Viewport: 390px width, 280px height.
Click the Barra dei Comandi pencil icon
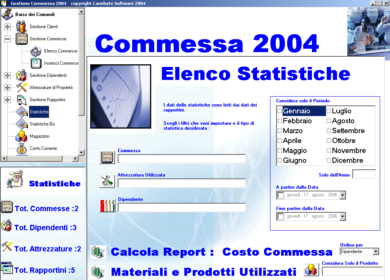7,14
